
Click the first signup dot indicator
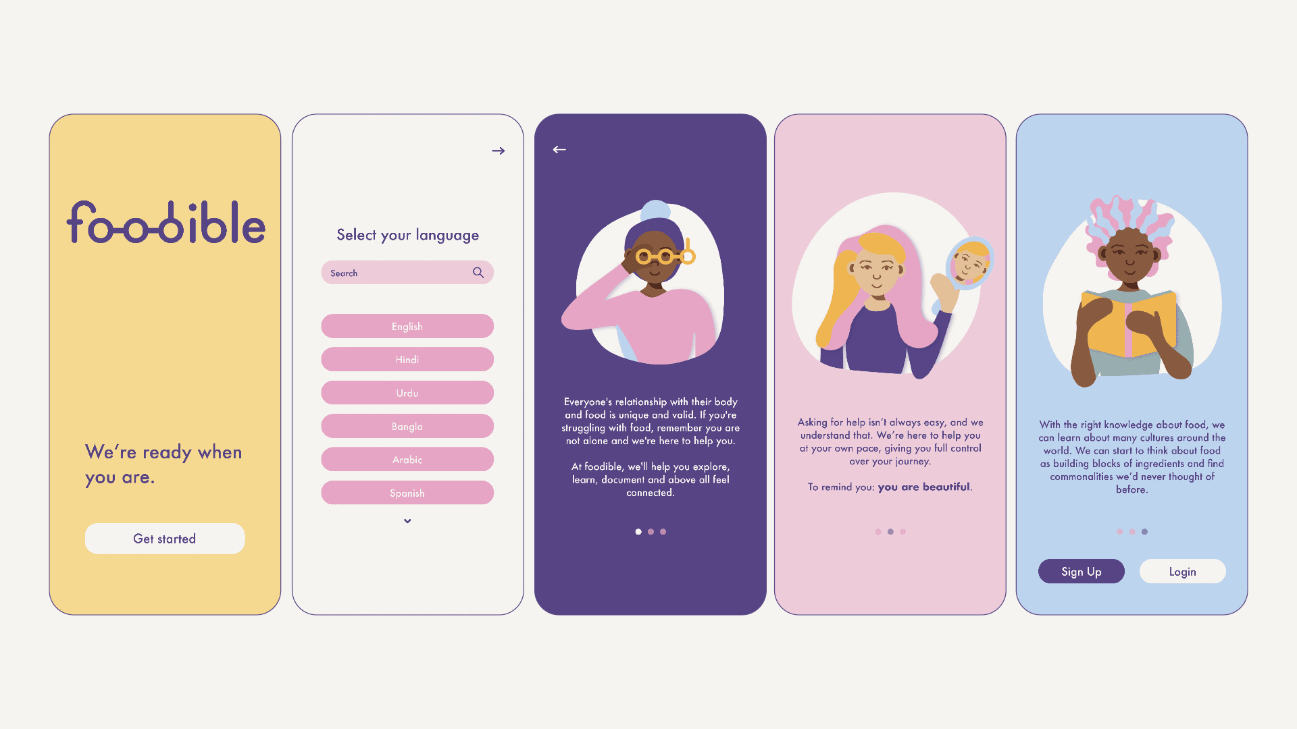[1120, 531]
